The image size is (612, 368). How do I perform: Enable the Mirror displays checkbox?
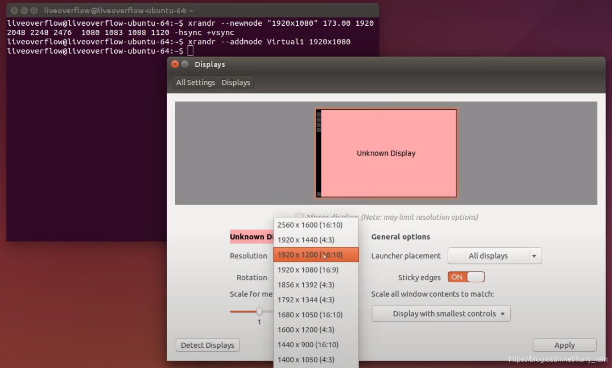point(299,217)
